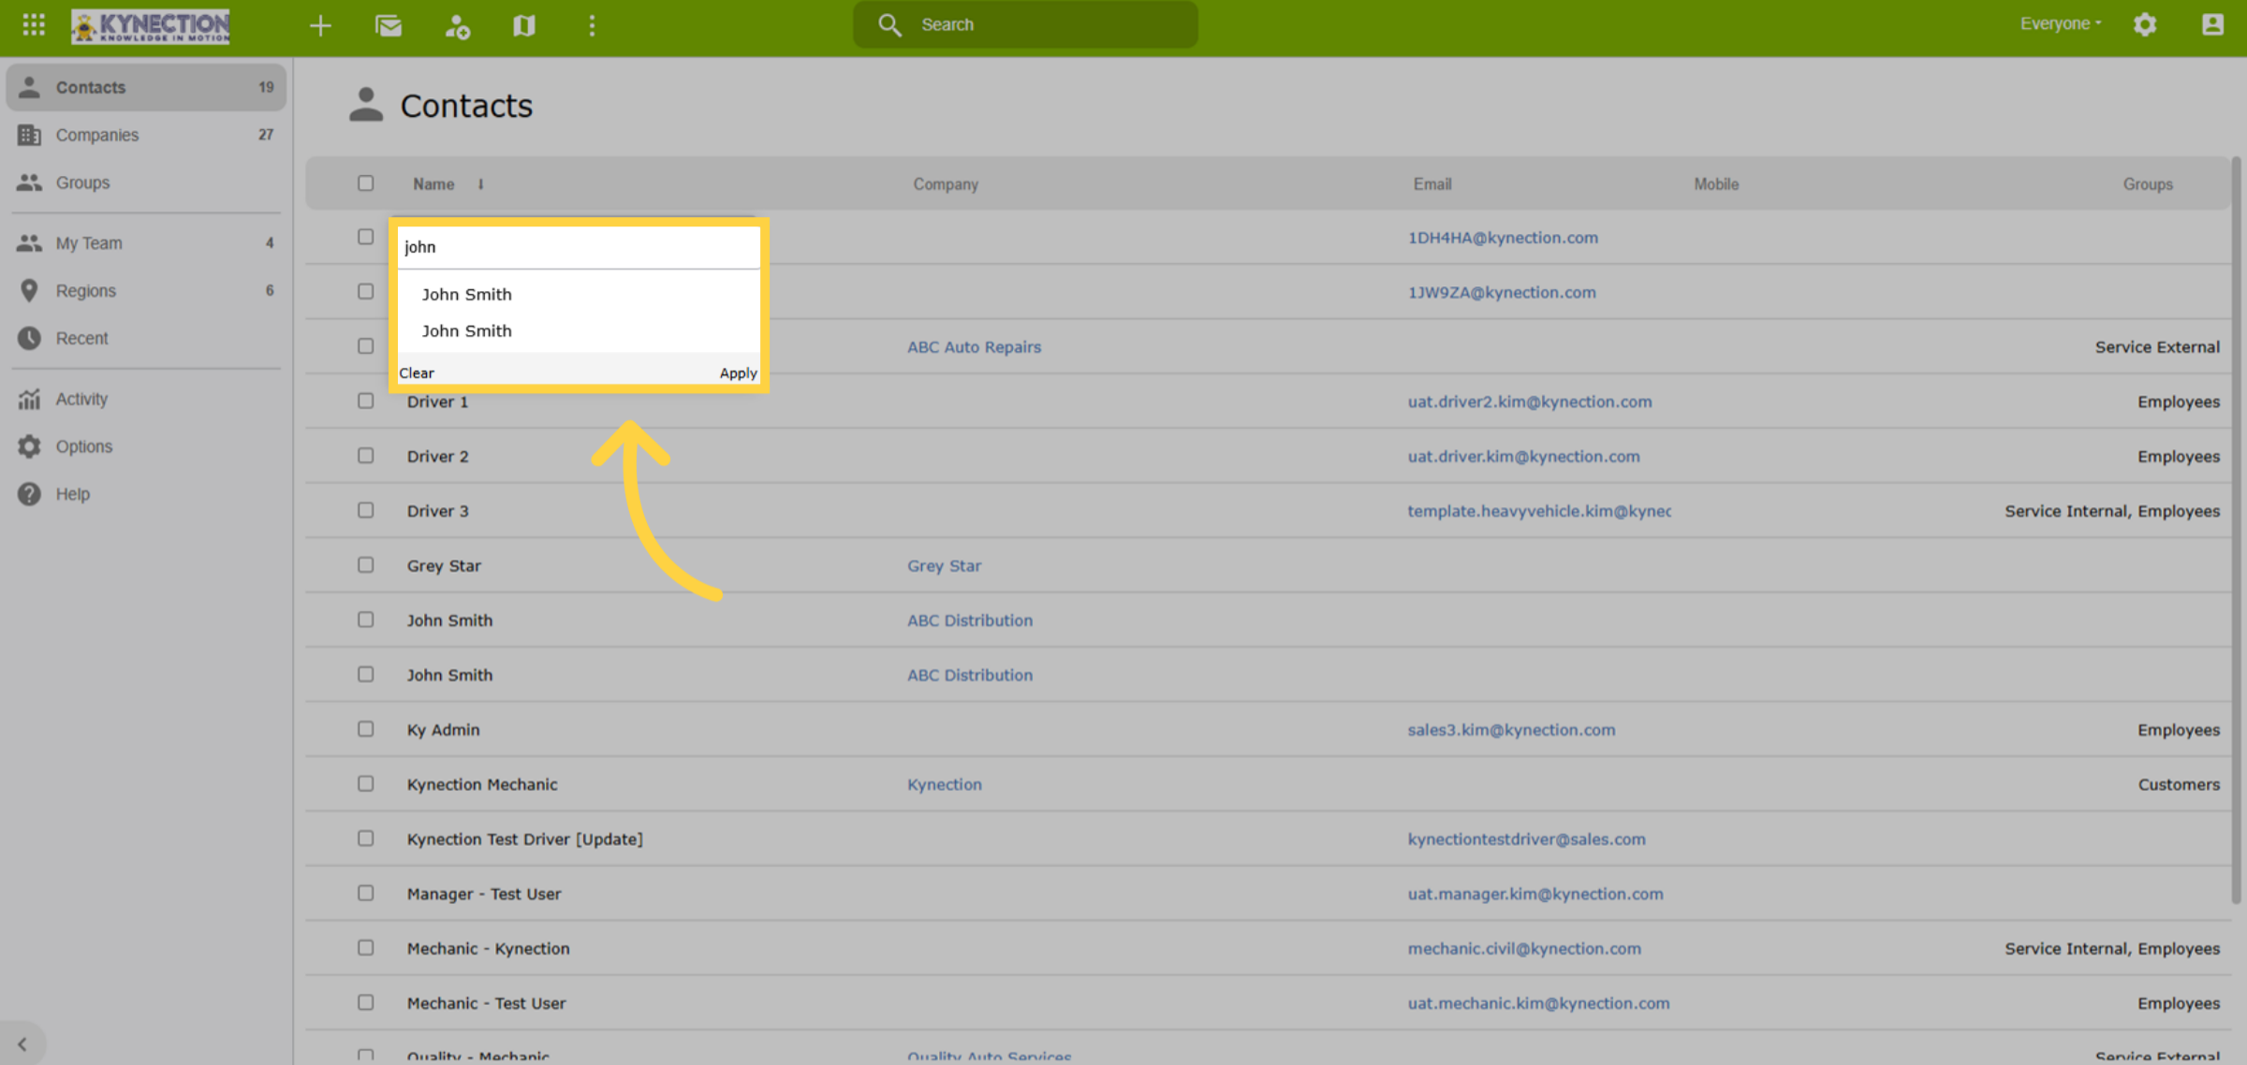2247x1065 pixels.
Task: Click into the name filter text field
Action: (579, 247)
